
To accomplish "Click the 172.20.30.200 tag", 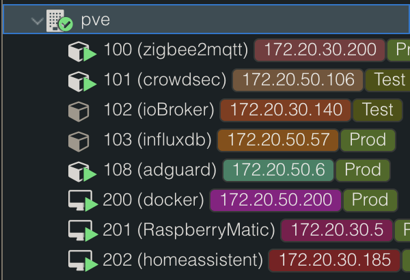I will [320, 50].
